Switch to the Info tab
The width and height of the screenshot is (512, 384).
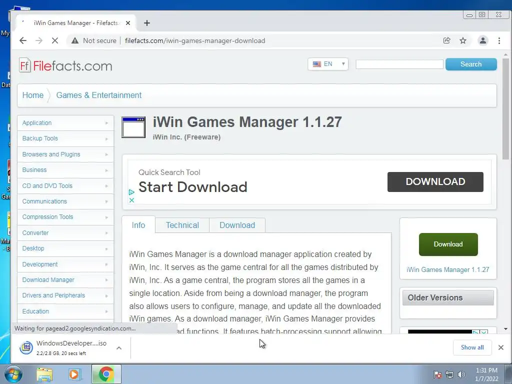tap(138, 225)
